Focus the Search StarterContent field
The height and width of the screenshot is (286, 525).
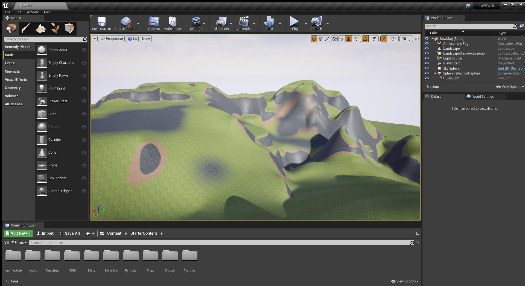click(220, 243)
